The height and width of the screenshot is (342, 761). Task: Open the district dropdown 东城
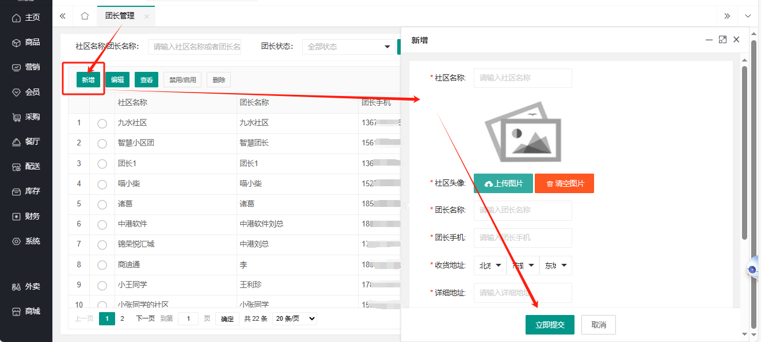coord(555,266)
